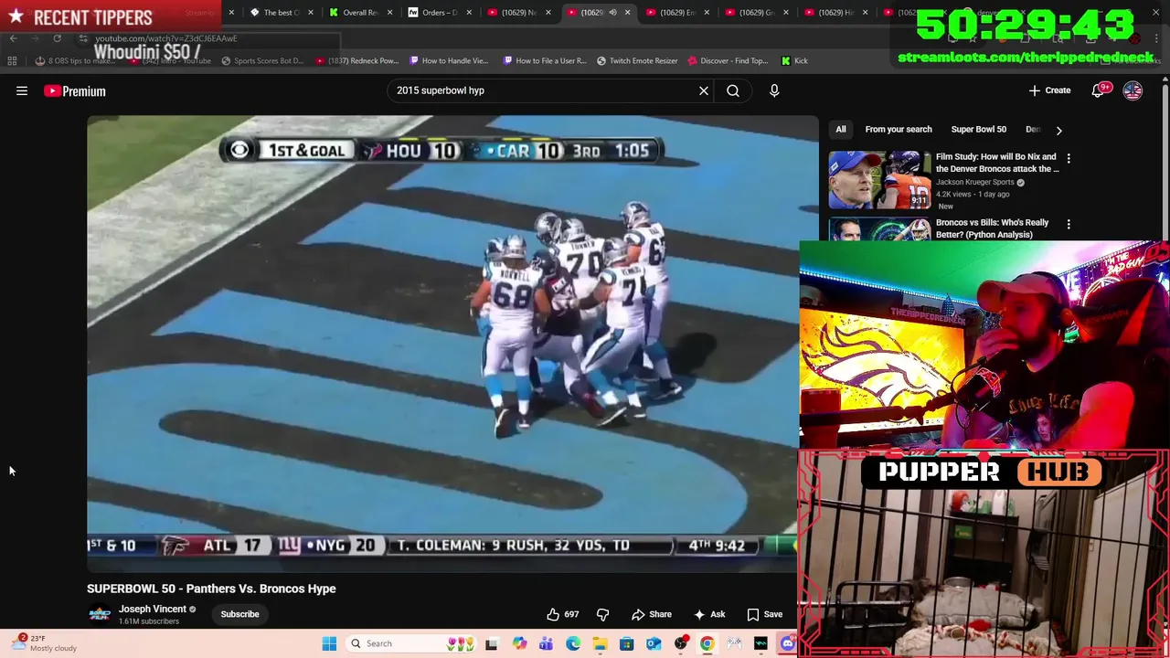
Task: Open Microsoft Teams from the taskbar
Action: (x=546, y=643)
